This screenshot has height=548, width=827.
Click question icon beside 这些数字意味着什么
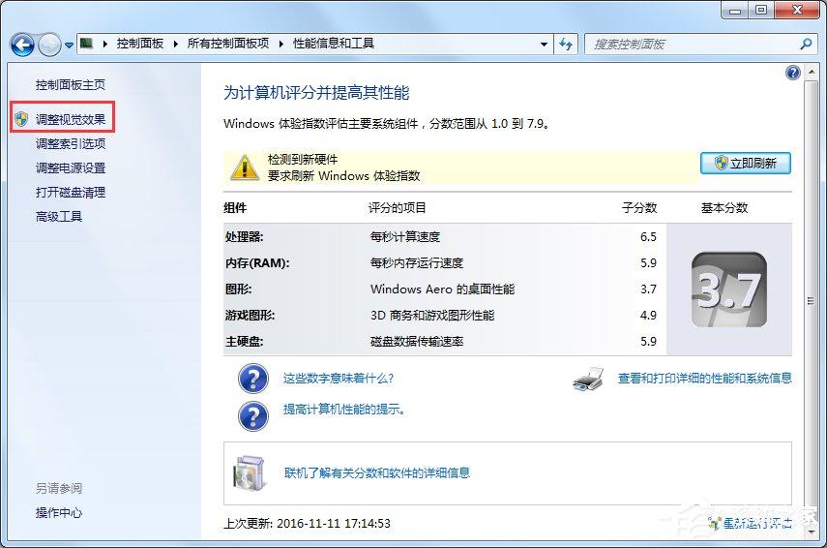point(253,379)
